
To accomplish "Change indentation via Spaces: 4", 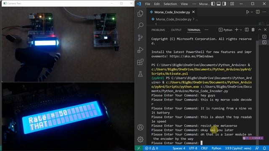I will 179,148.
